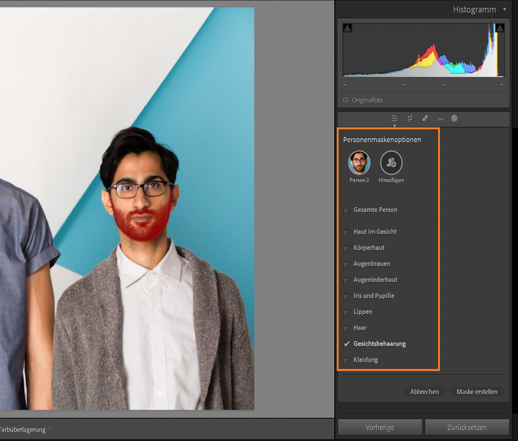
Task: Select the Healing bandage tool icon
Action: pyautogui.click(x=425, y=118)
